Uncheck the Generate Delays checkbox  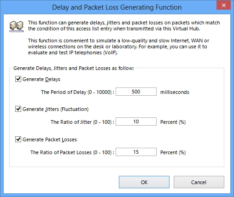18,79
